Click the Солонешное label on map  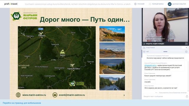(50, 76)
